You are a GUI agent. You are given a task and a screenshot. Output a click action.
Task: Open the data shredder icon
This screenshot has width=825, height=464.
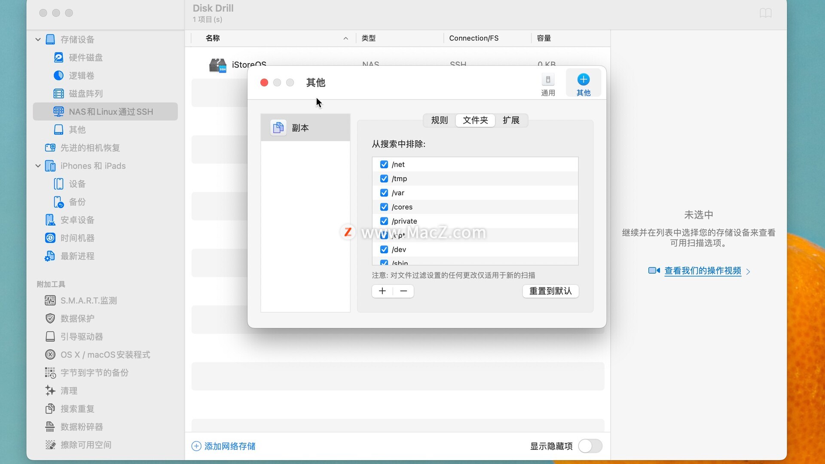coord(50,427)
